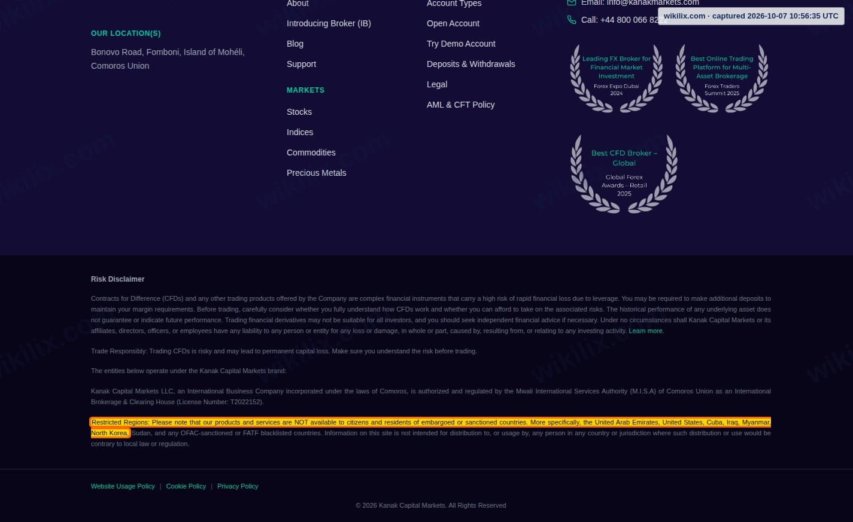Screen dimensions: 853x522
Task: Click the envelope icon beside Email address
Action: [572, 2]
